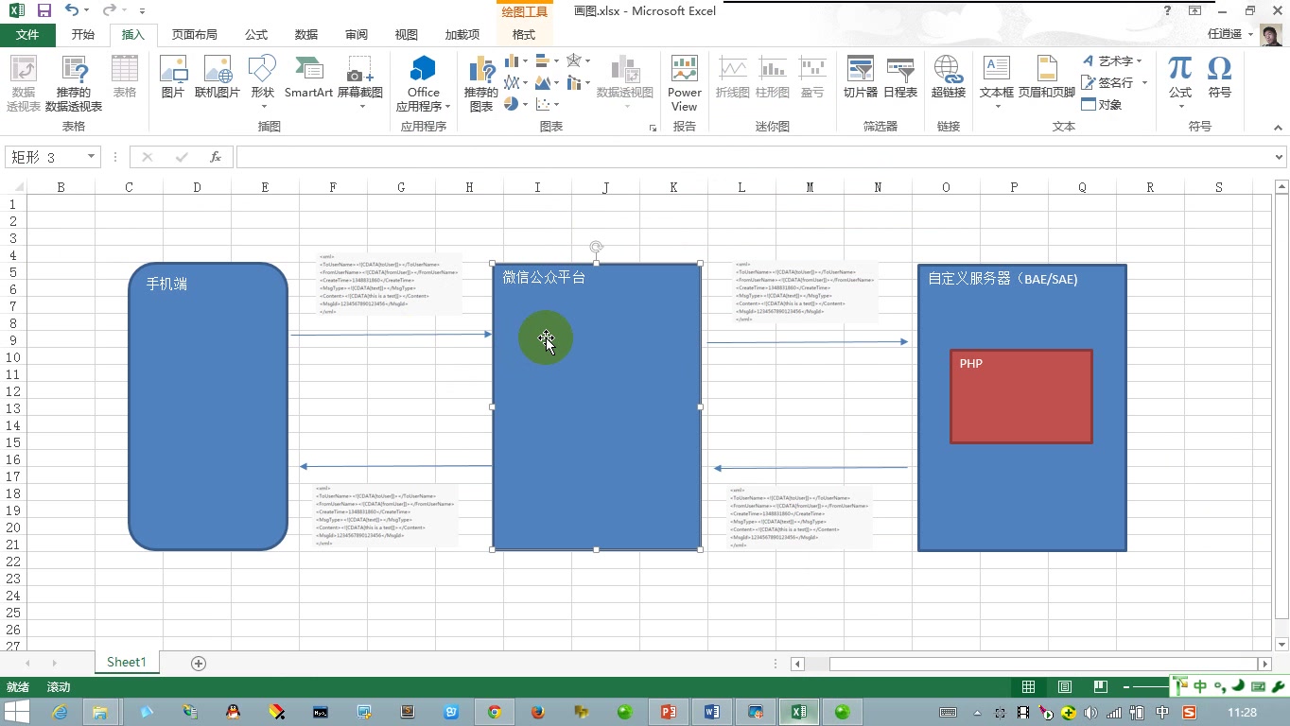Insert a Table (表格)
Screen dimensions: 1290x726
[125, 78]
